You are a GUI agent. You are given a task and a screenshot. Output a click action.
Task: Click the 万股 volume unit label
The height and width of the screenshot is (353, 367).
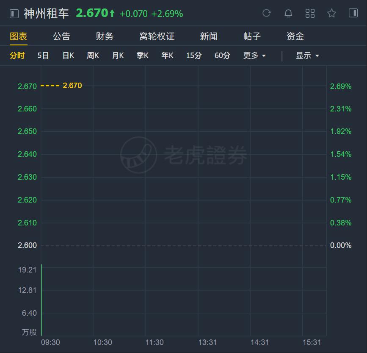(x=29, y=332)
